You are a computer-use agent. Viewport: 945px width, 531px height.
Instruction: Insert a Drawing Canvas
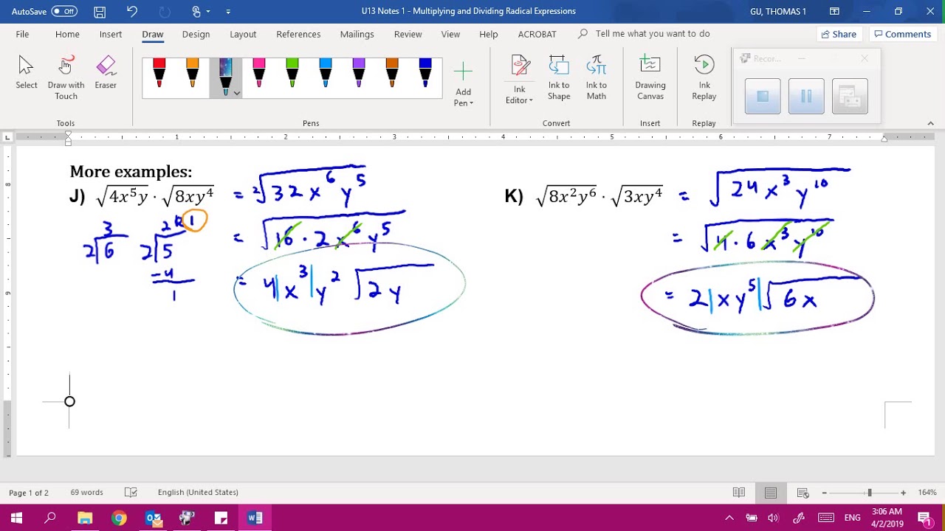[650, 78]
